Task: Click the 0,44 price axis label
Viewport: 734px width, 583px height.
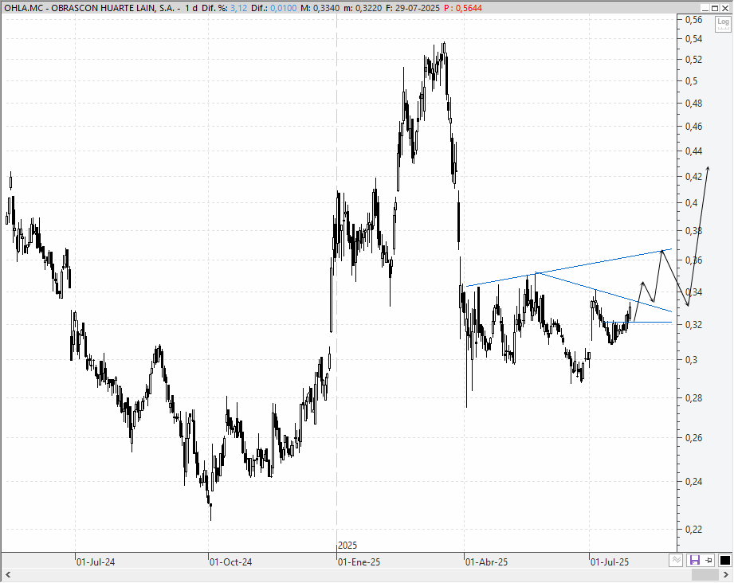Action: (x=693, y=151)
